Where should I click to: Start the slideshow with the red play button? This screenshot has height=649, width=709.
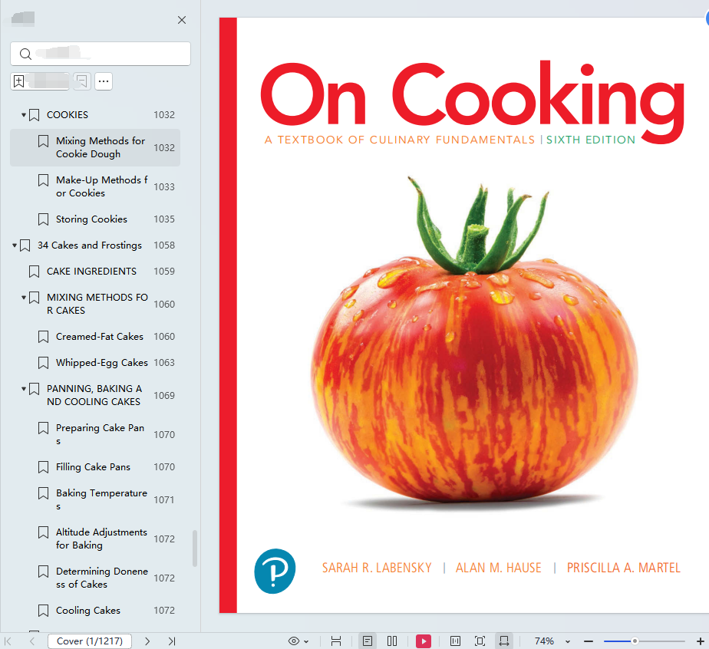tap(424, 641)
